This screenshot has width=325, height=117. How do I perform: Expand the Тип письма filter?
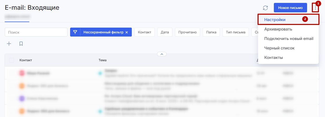coord(235,32)
